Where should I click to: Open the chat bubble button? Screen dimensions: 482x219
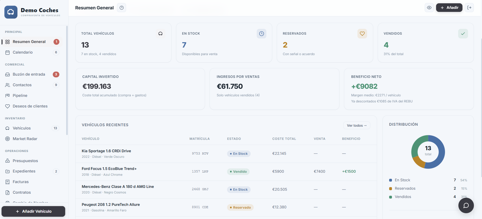[466, 205]
